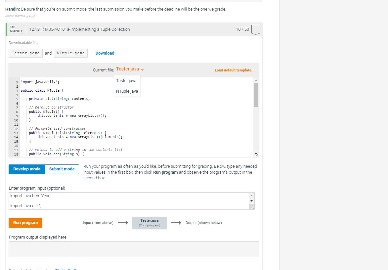Viewport: 388px width, 270px height.
Task: Click the Tester.java program diagram box
Action: [x=150, y=223]
